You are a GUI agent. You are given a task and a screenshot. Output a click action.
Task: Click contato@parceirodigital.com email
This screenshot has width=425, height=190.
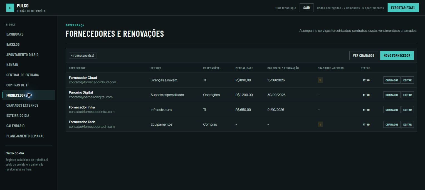tap(91, 97)
